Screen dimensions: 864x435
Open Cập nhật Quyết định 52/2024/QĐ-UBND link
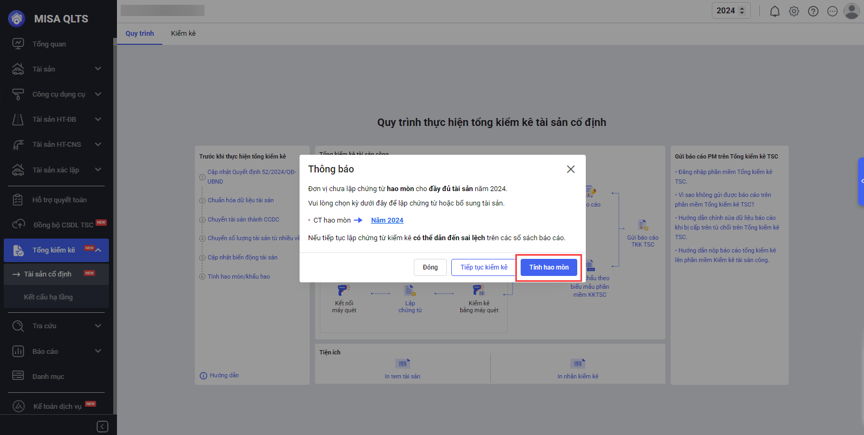(252, 177)
